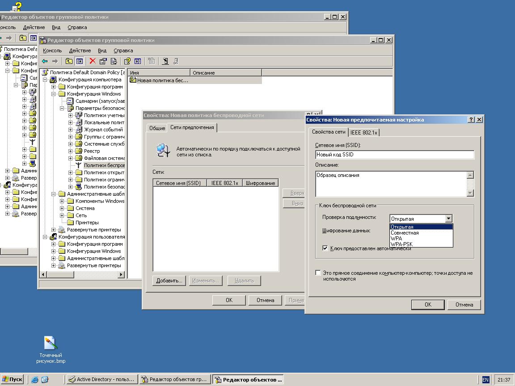Screen dimensions: 515x386
Task: Click description box scroll down arrow
Action: [x=470, y=193]
